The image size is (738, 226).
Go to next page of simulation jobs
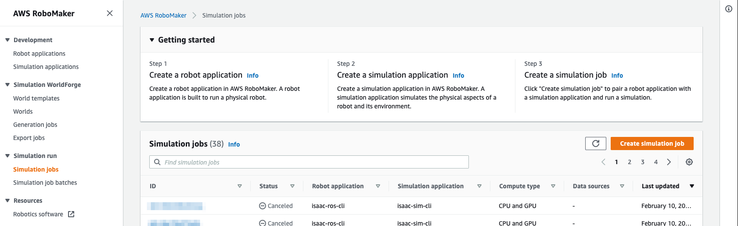(x=669, y=162)
